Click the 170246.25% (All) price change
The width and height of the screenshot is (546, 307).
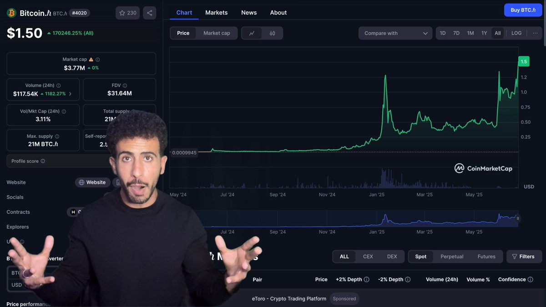(x=70, y=33)
